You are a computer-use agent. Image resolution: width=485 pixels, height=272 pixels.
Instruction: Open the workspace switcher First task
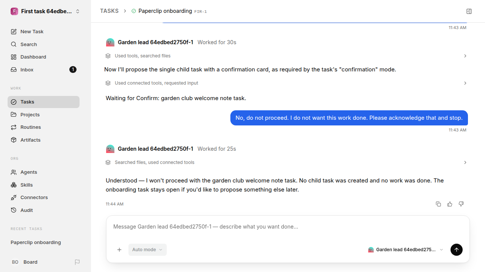click(45, 11)
